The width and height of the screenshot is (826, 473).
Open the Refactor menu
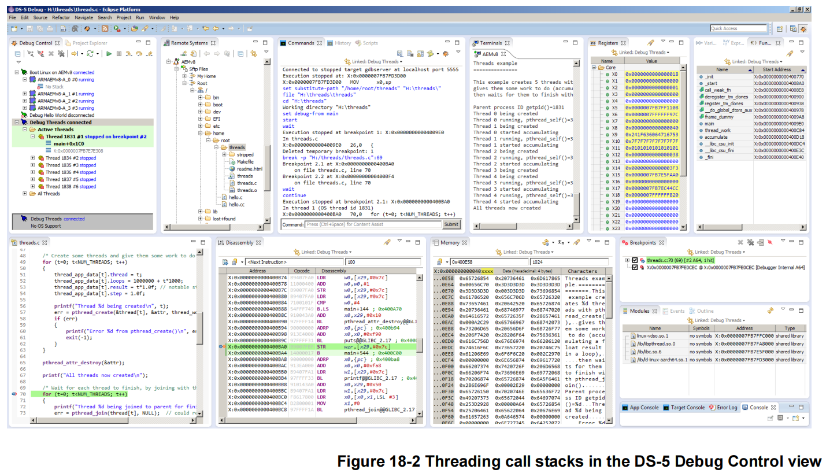(61, 17)
